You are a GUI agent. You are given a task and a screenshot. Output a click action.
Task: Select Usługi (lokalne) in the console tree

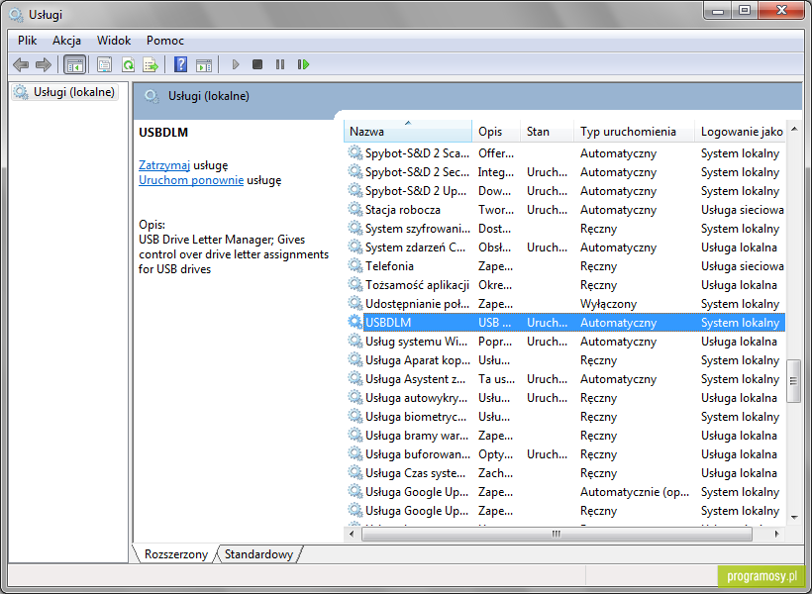pyautogui.click(x=65, y=92)
